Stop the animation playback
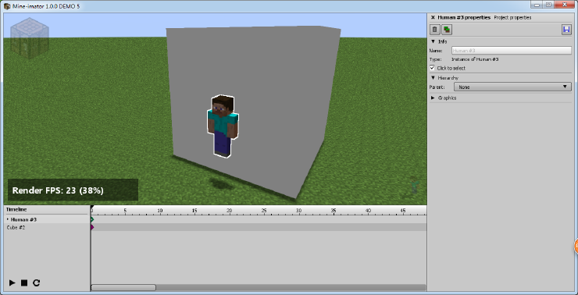Screen dimensions: 578x295 pyautogui.click(x=24, y=283)
